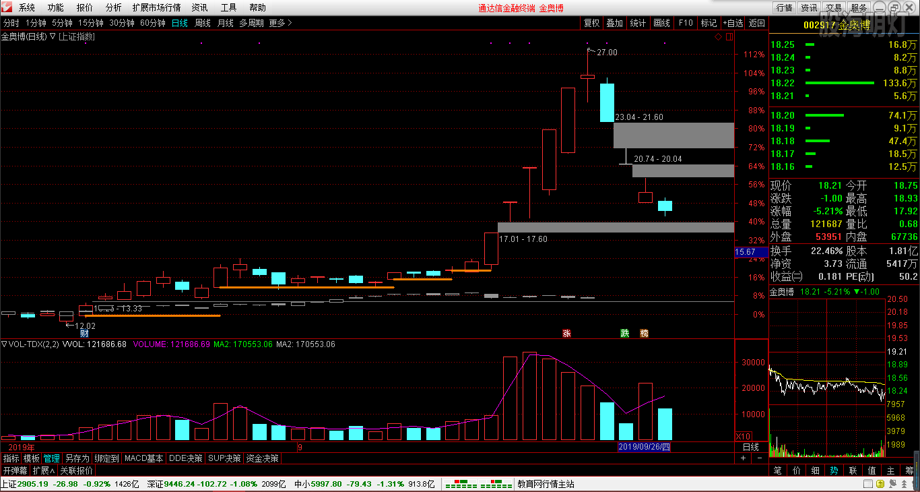Click the X10 volume scale box
The width and height of the screenshot is (920, 492).
743,436
